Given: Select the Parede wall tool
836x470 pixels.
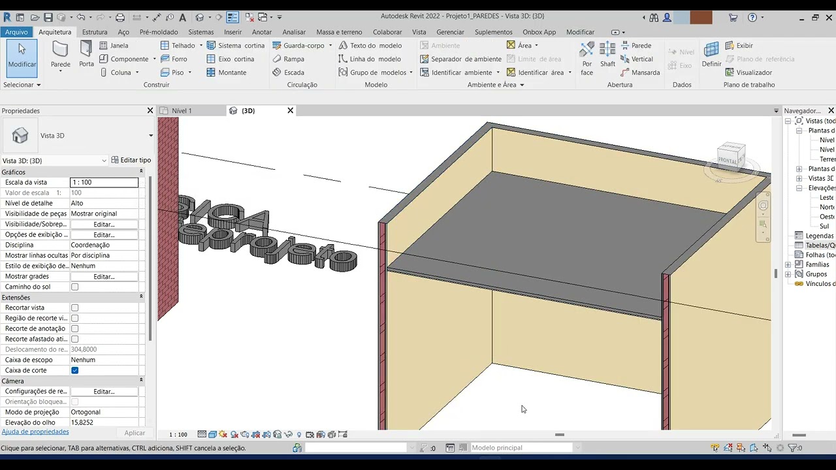Looking at the screenshot, I should click(x=60, y=55).
